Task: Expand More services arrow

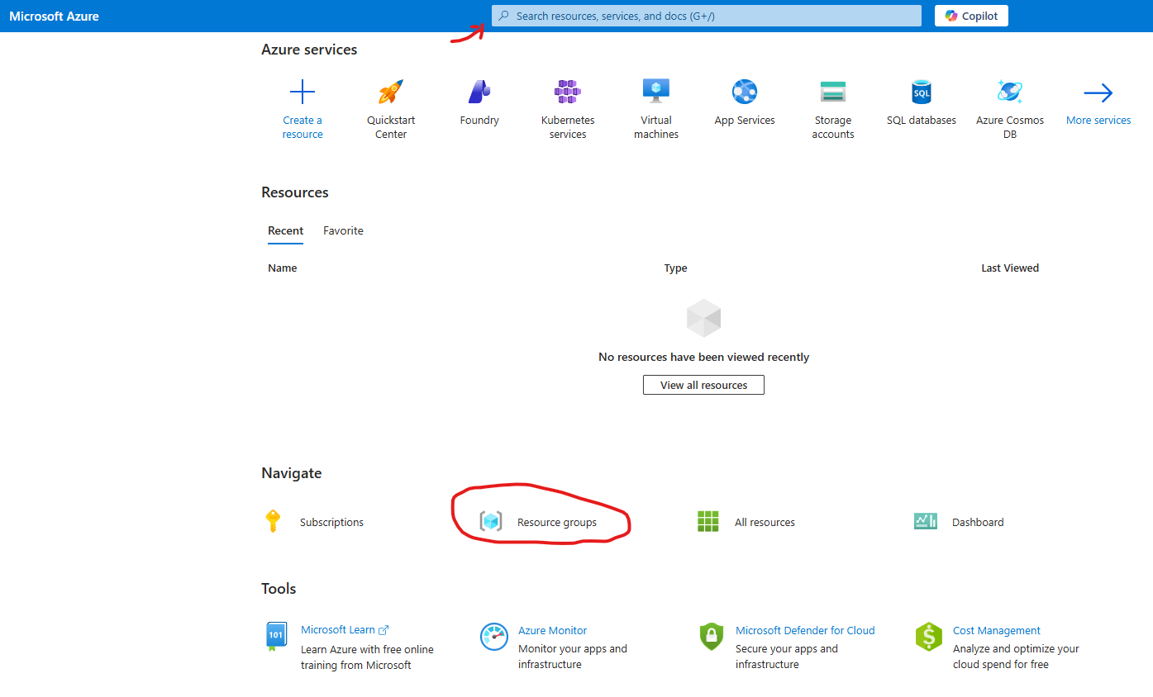Action: coord(1098,92)
